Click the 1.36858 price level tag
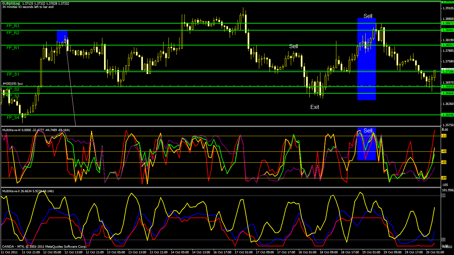The image size is (454, 255). [x=447, y=86]
